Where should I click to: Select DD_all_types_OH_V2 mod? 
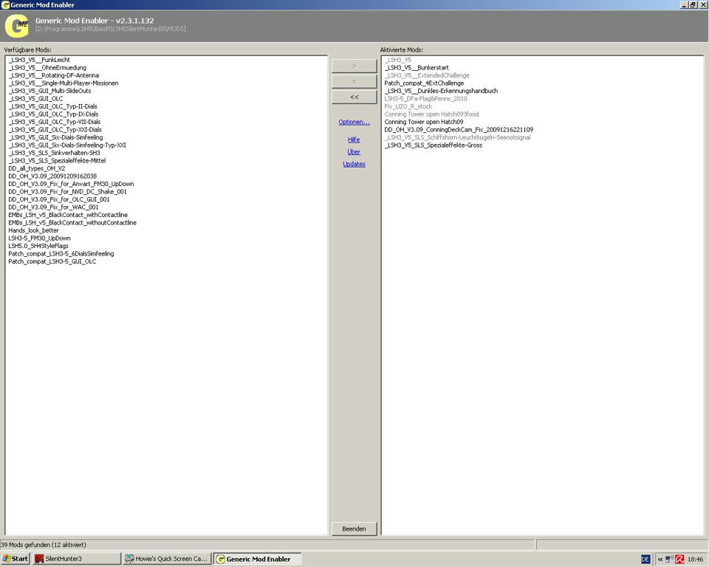[x=37, y=168]
